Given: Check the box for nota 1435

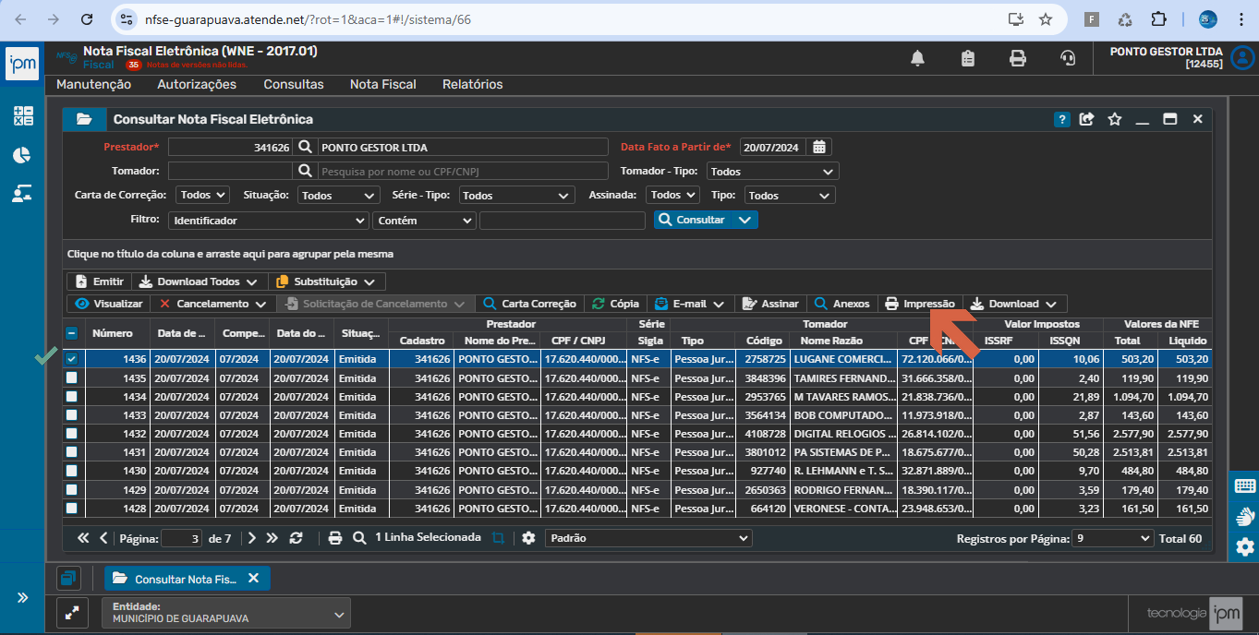Looking at the screenshot, I should (x=71, y=377).
